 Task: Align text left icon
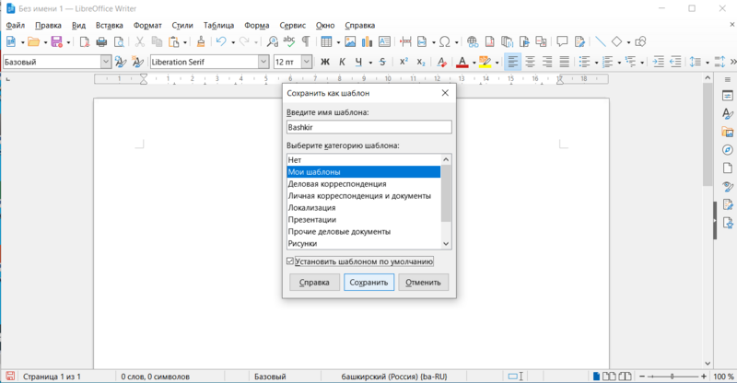click(x=513, y=62)
